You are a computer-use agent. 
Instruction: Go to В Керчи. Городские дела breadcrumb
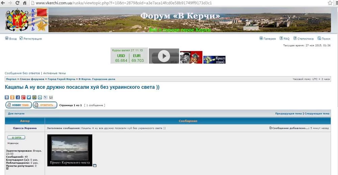pyautogui.click(x=97, y=79)
